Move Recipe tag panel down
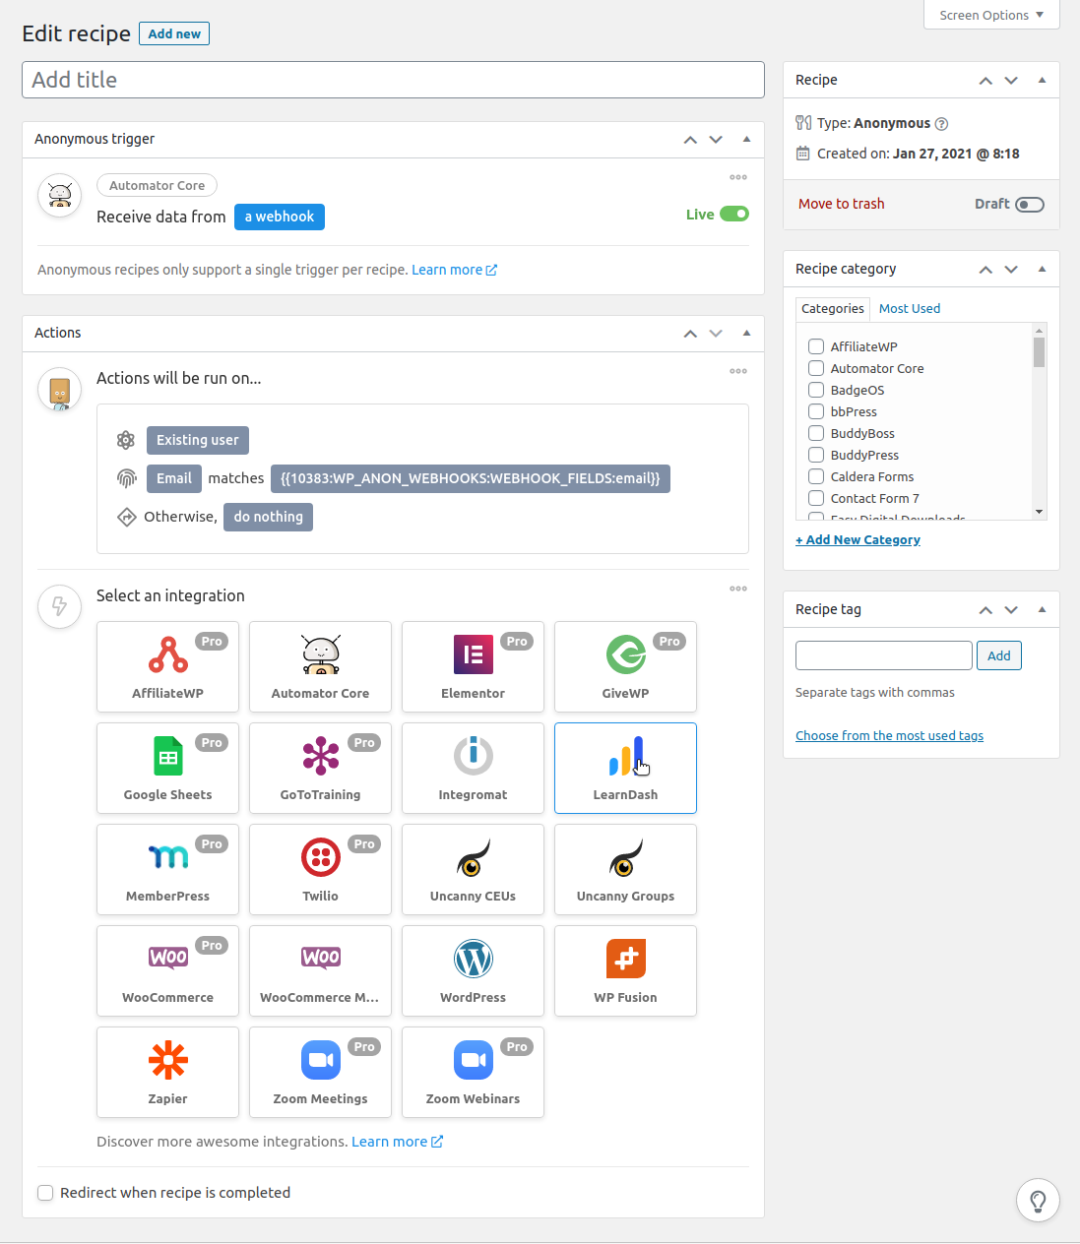This screenshot has width=1080, height=1244. [x=1011, y=610]
